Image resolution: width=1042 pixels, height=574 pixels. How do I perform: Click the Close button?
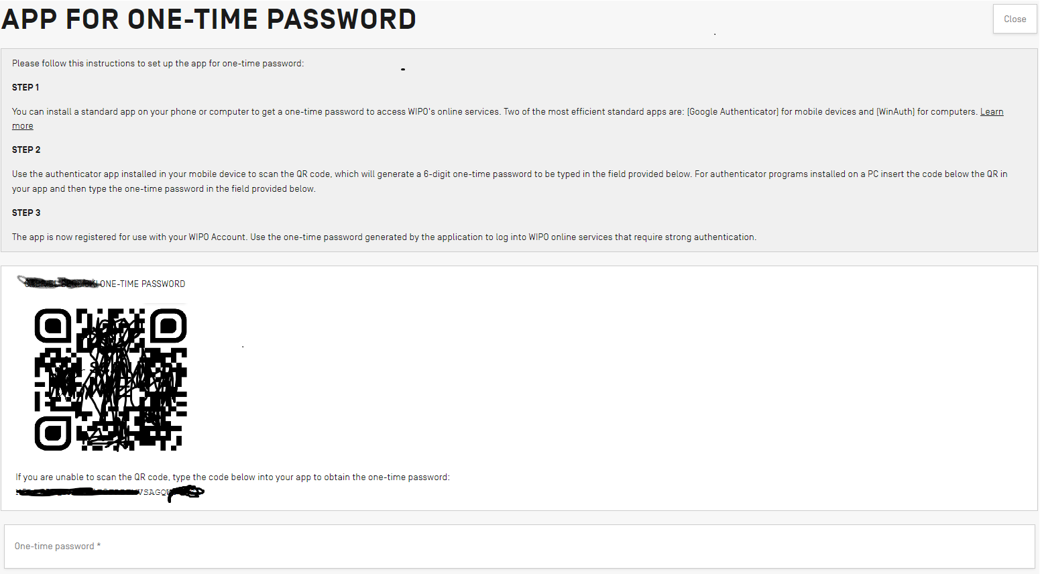click(1015, 19)
